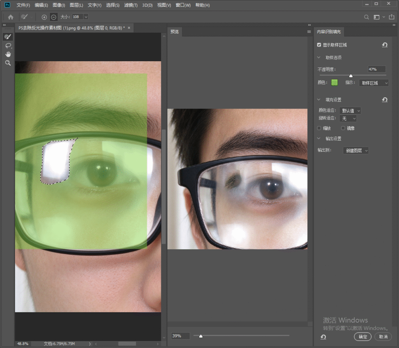The image size is (399, 348).
Task: Click the preview zoom 39% field
Action: pos(180,336)
